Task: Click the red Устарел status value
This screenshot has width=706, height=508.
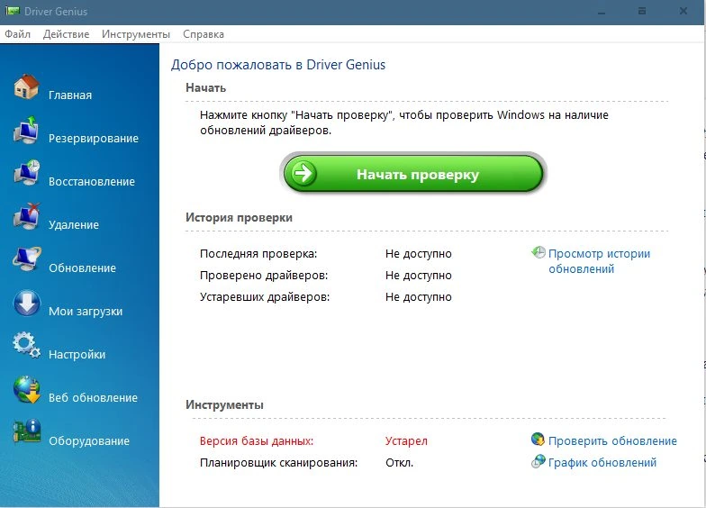Action: coord(406,441)
